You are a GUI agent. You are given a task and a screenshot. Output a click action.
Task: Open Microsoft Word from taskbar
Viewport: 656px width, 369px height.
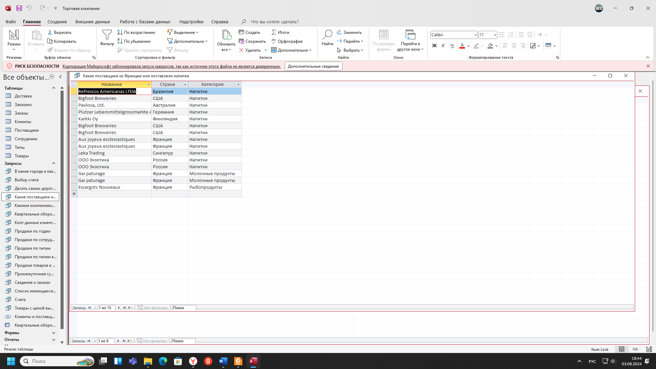(223, 361)
